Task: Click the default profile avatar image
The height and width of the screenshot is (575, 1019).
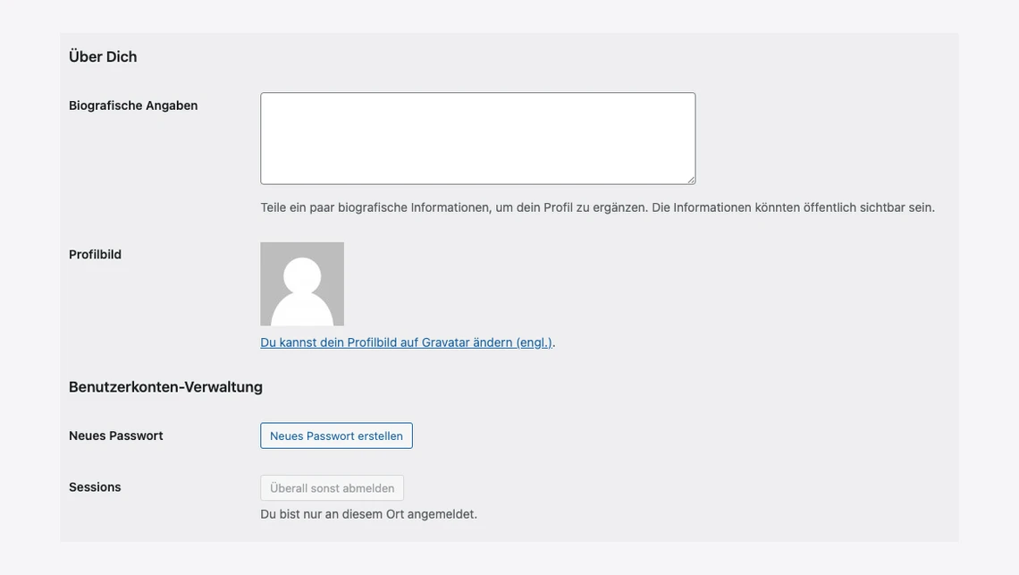Action: click(302, 284)
